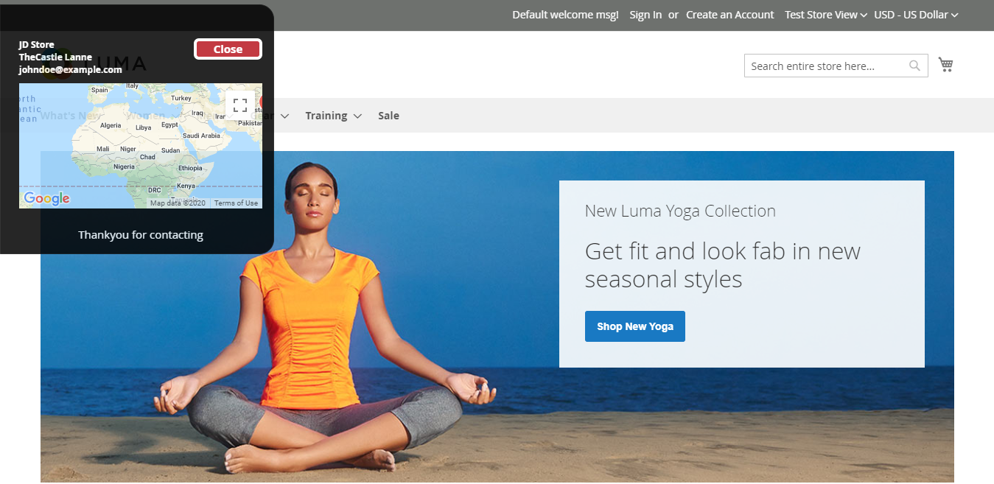994x484 pixels.
Task: Click the Shop New Yoga button
Action: [634, 326]
